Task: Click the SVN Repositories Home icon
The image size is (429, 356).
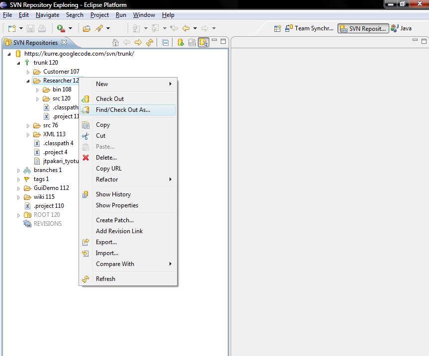Action: 115,42
